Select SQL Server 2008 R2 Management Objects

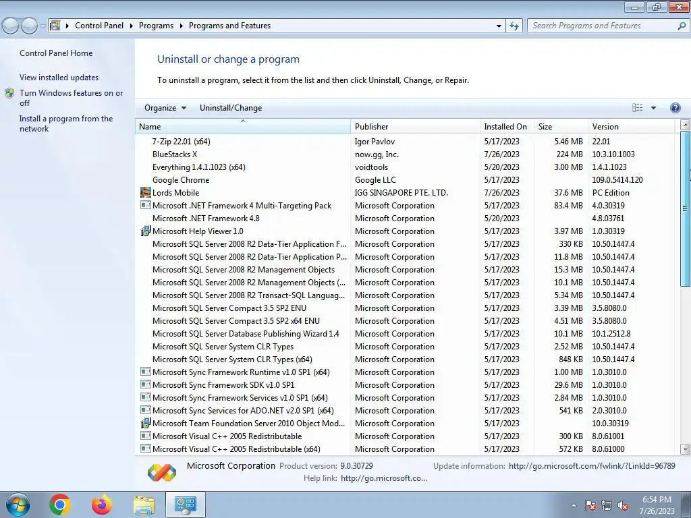click(405, 270)
